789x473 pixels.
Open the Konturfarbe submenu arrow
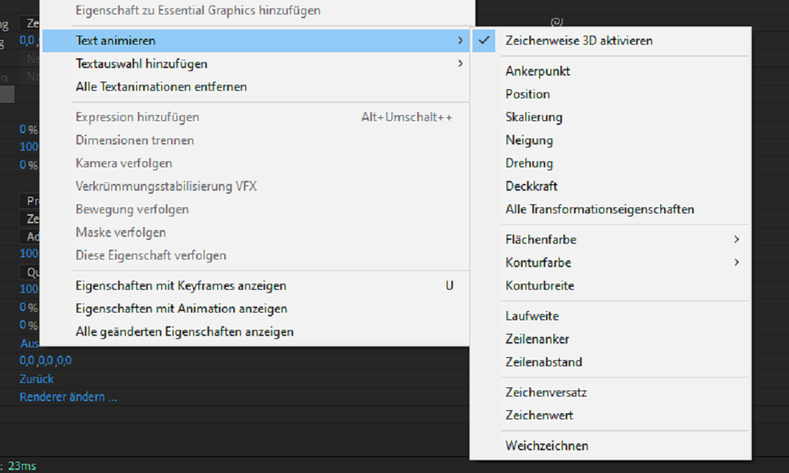736,263
